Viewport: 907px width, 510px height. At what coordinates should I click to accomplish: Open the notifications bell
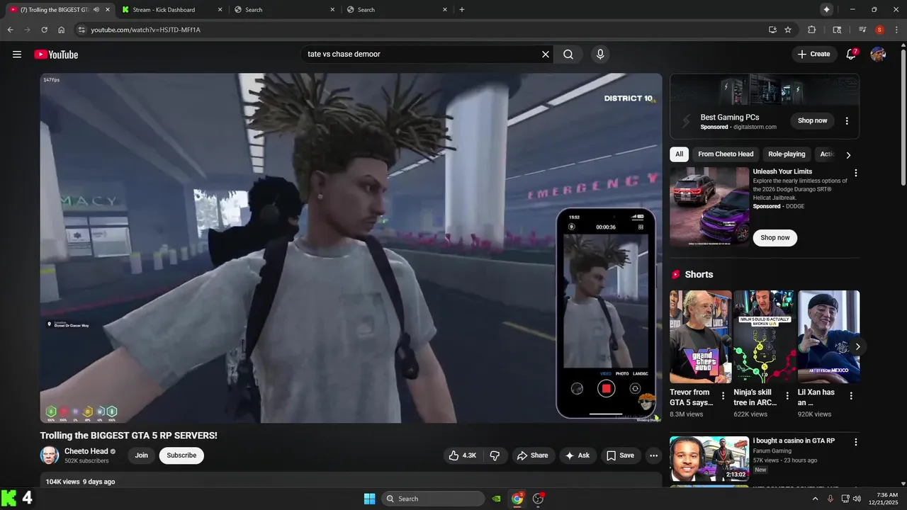click(x=852, y=55)
